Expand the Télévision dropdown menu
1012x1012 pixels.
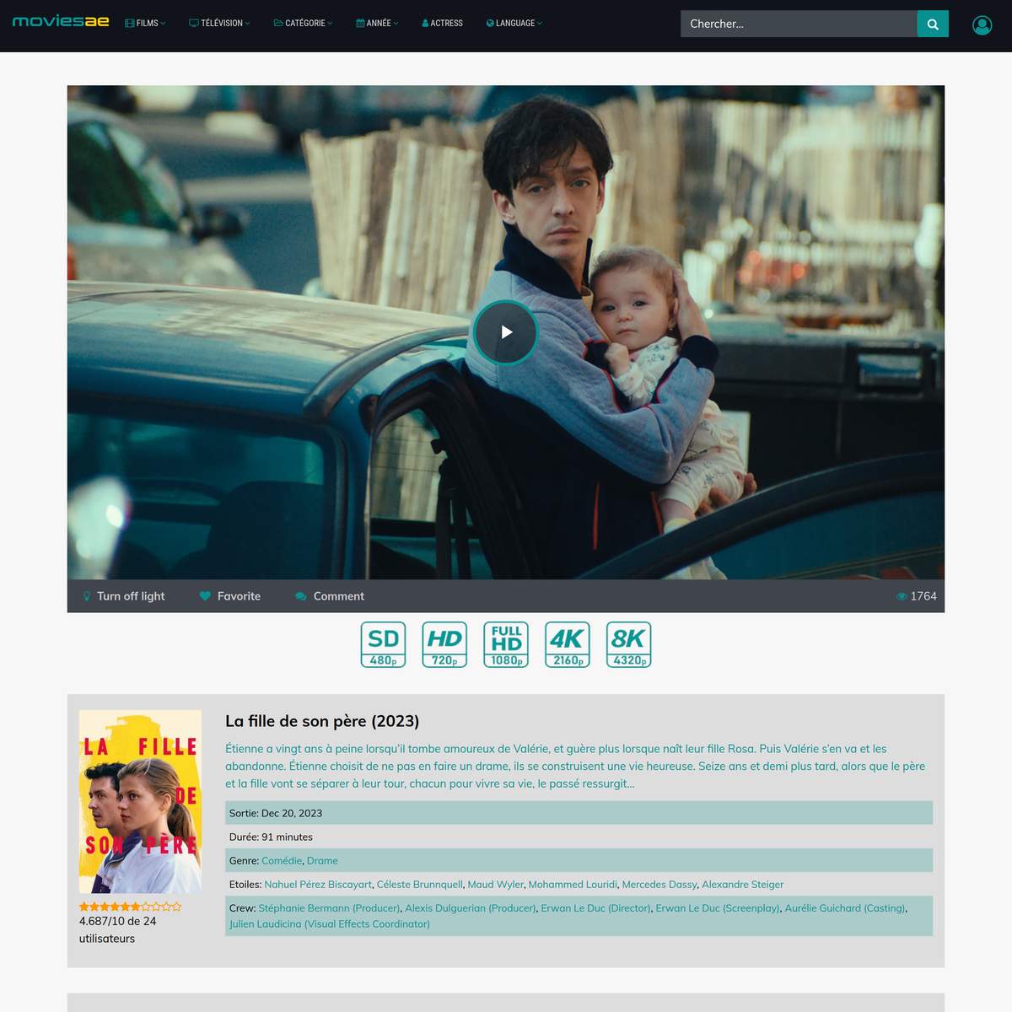[x=219, y=23]
